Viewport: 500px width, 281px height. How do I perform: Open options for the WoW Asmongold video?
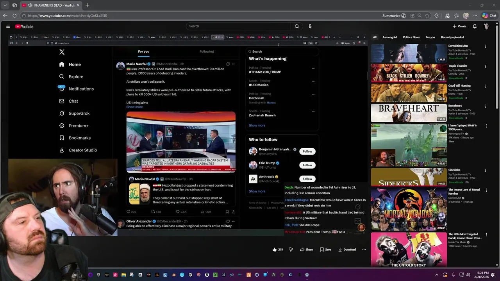486,126
